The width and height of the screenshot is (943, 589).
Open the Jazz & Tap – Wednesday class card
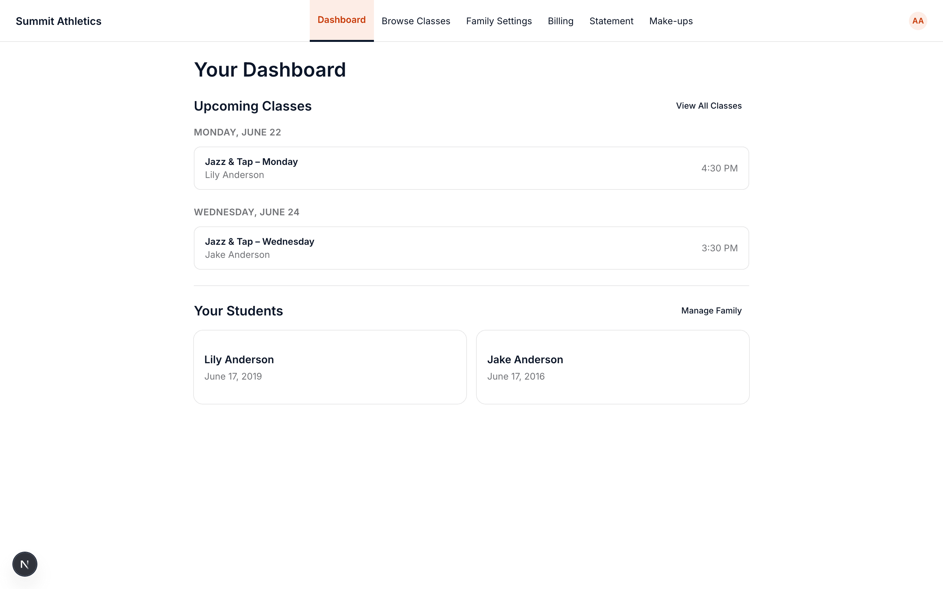471,248
